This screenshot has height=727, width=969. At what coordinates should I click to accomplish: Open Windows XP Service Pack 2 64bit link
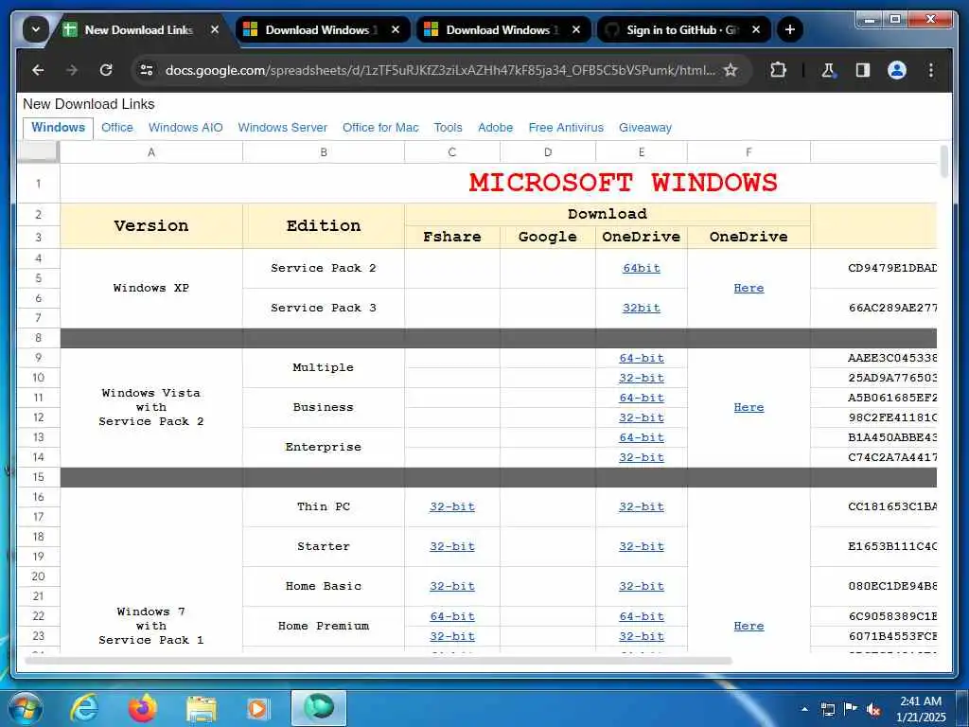[642, 268]
